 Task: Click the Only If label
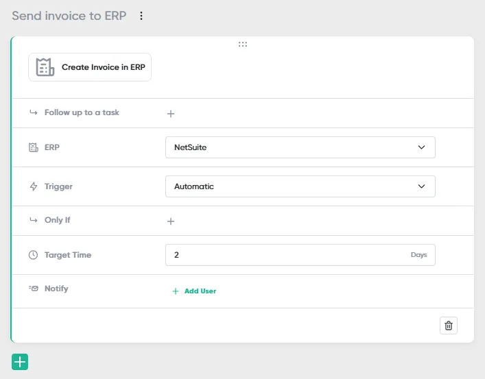[x=57, y=220]
